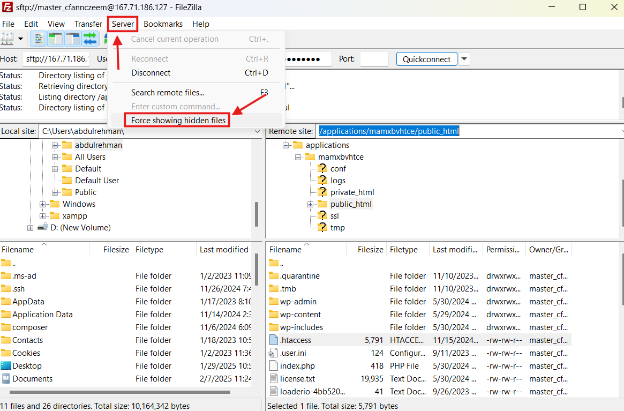The width and height of the screenshot is (624, 411).
Task: Expand the public_html tree node
Action: pos(310,204)
